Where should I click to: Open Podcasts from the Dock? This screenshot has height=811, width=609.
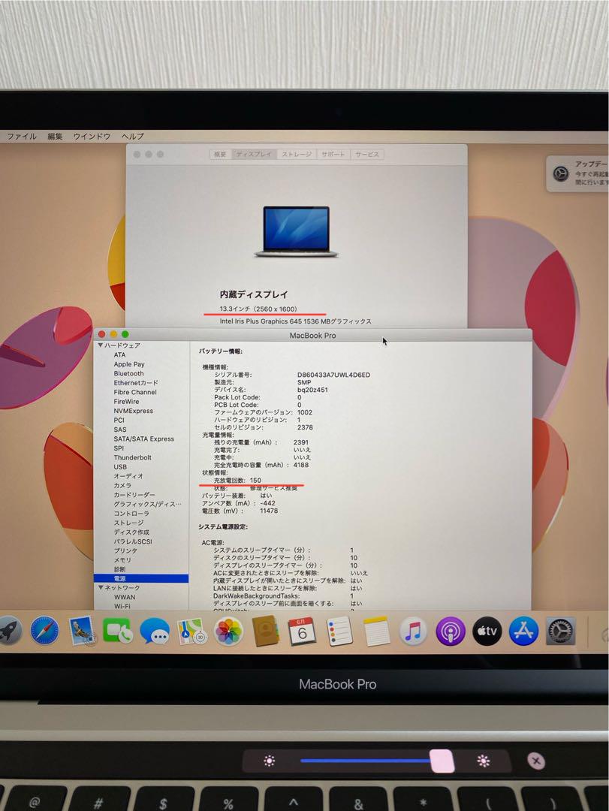[x=450, y=631]
